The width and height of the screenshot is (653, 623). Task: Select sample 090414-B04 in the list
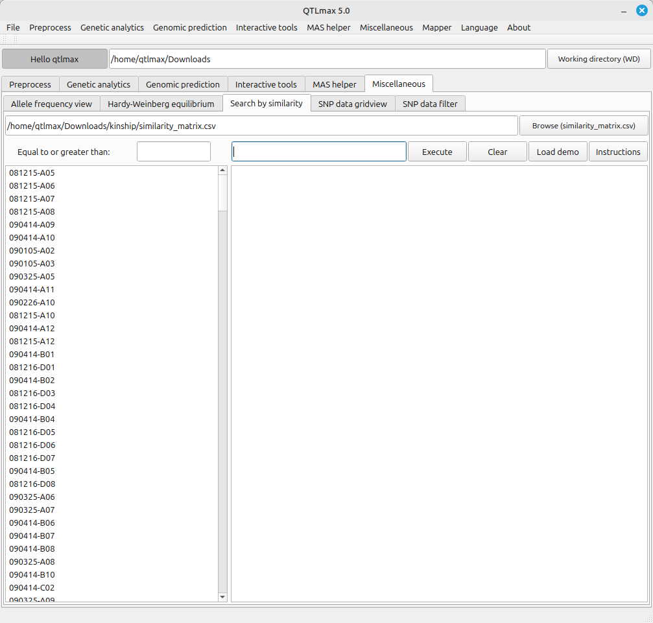click(32, 419)
